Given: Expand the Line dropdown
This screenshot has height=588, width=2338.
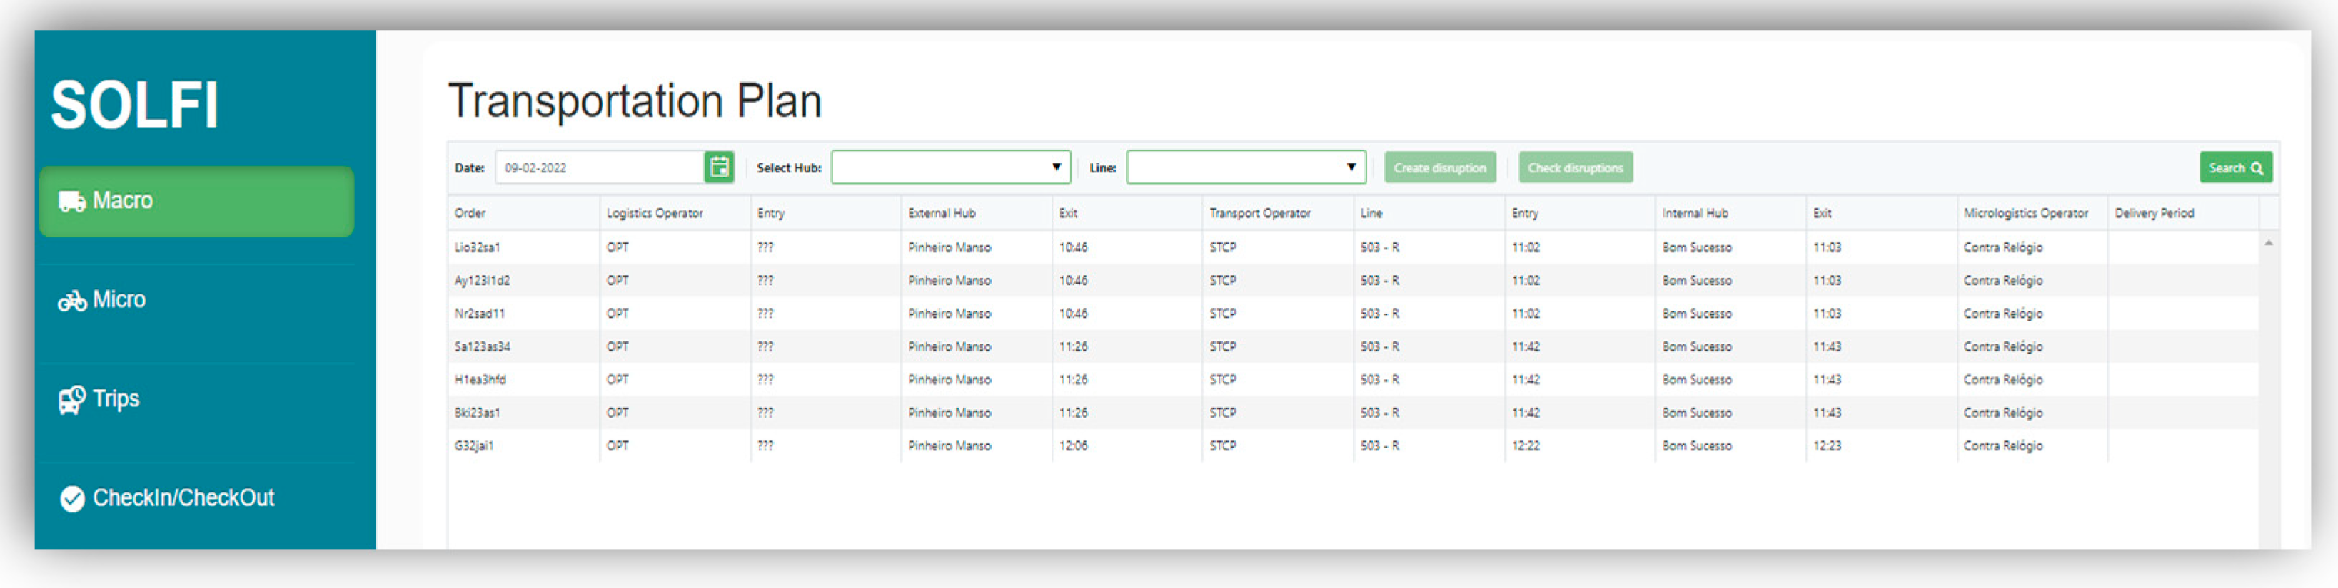Looking at the screenshot, I should tap(1245, 167).
